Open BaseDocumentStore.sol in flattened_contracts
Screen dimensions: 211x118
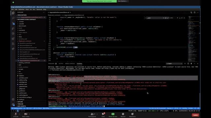[x=27, y=43]
